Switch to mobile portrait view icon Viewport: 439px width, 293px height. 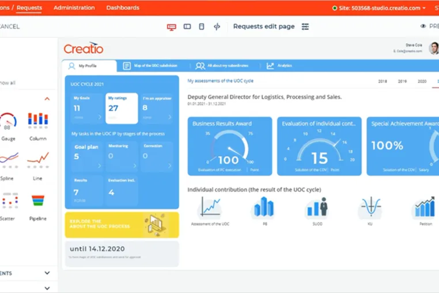point(201,27)
